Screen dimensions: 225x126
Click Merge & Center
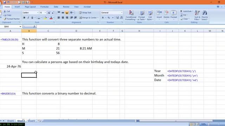click(88, 18)
